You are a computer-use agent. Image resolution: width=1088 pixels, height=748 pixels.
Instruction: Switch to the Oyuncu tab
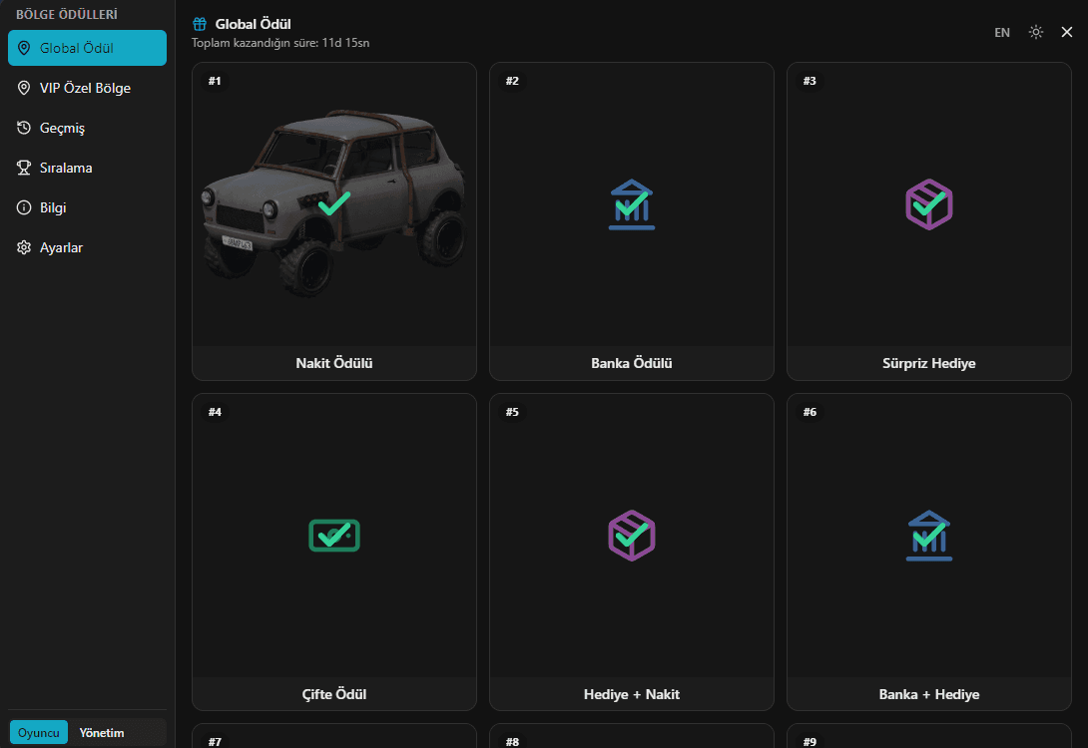click(39, 733)
